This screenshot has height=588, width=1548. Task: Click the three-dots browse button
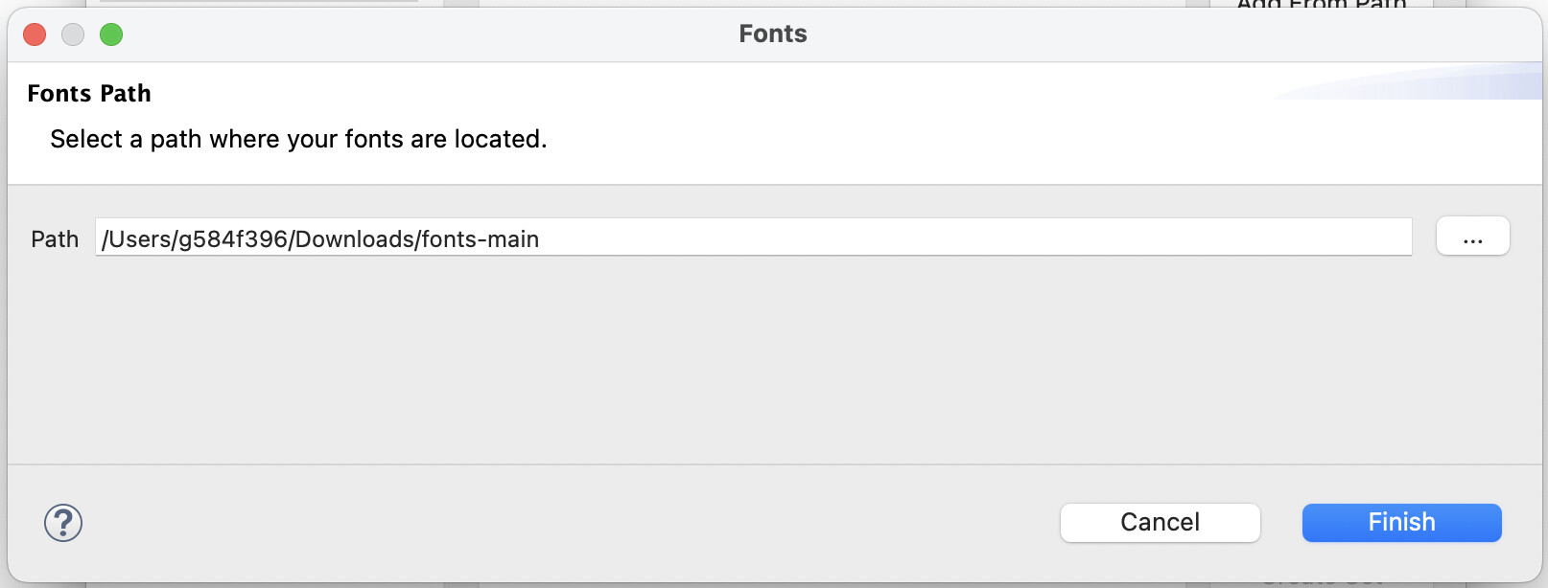pos(1472,237)
